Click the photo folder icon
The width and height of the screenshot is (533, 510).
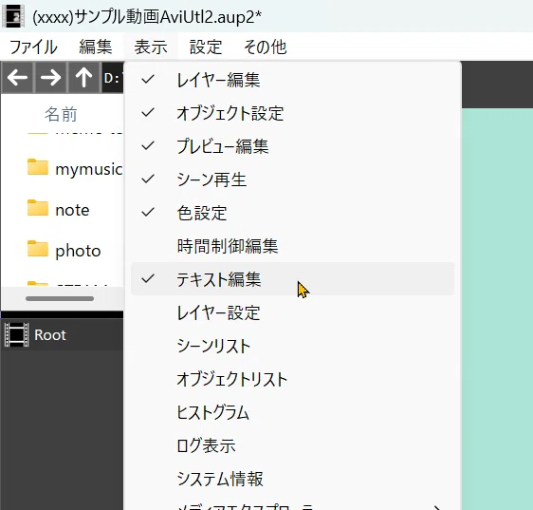38,249
